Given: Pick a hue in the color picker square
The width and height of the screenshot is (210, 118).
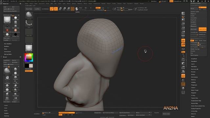Looking at the screenshot, I should [x=29, y=58].
